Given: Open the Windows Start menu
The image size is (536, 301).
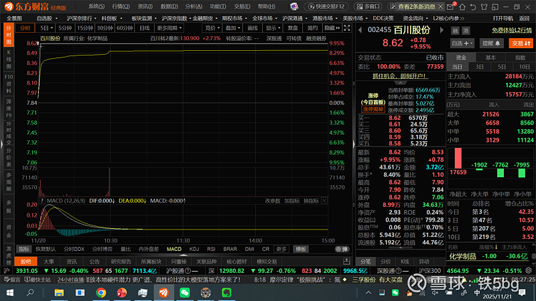Looking at the screenshot, I should tap(9, 292).
